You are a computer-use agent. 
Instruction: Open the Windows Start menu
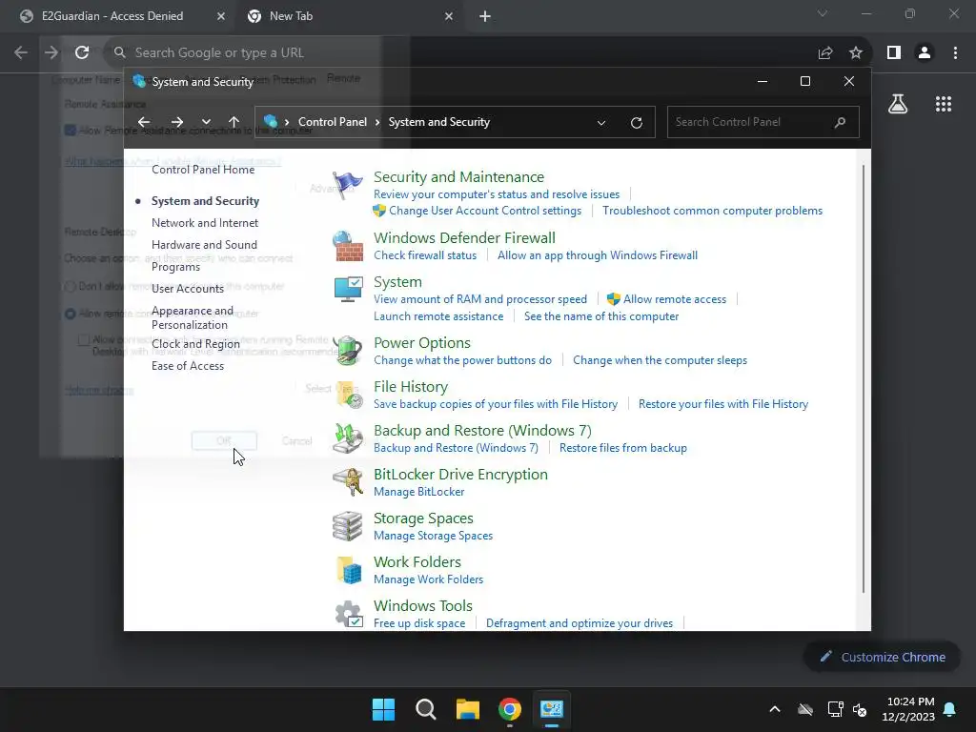pos(383,709)
